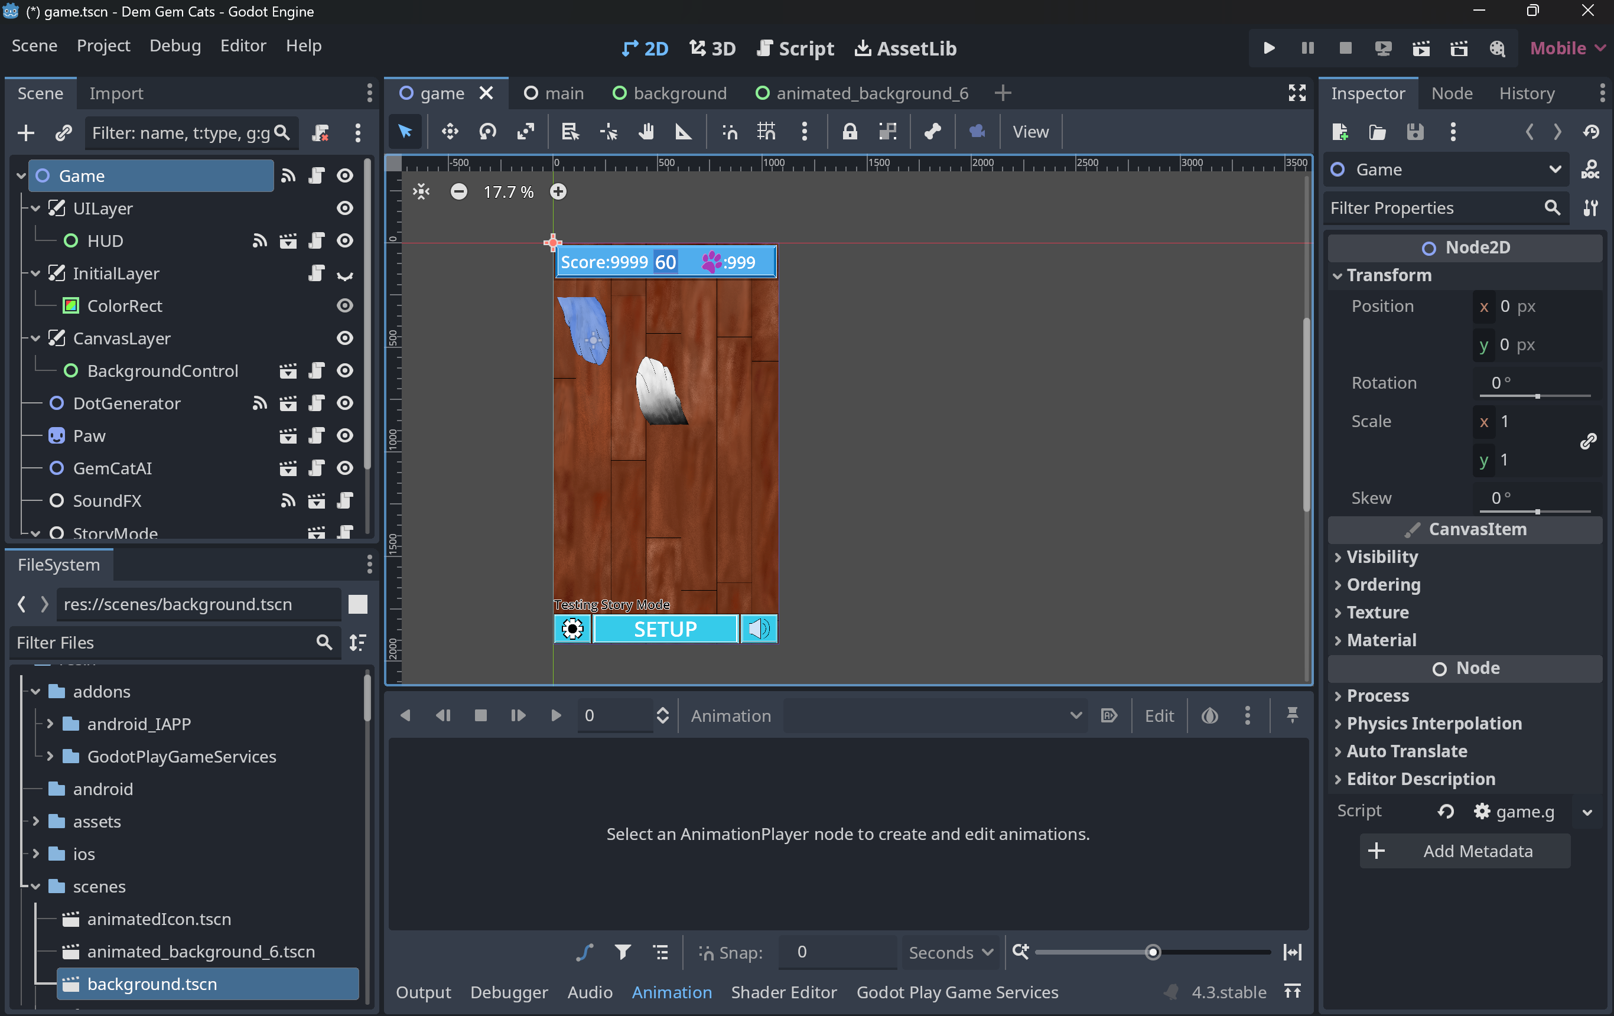Toggle visibility of the HUD node
This screenshot has width=1614, height=1016.
344,241
